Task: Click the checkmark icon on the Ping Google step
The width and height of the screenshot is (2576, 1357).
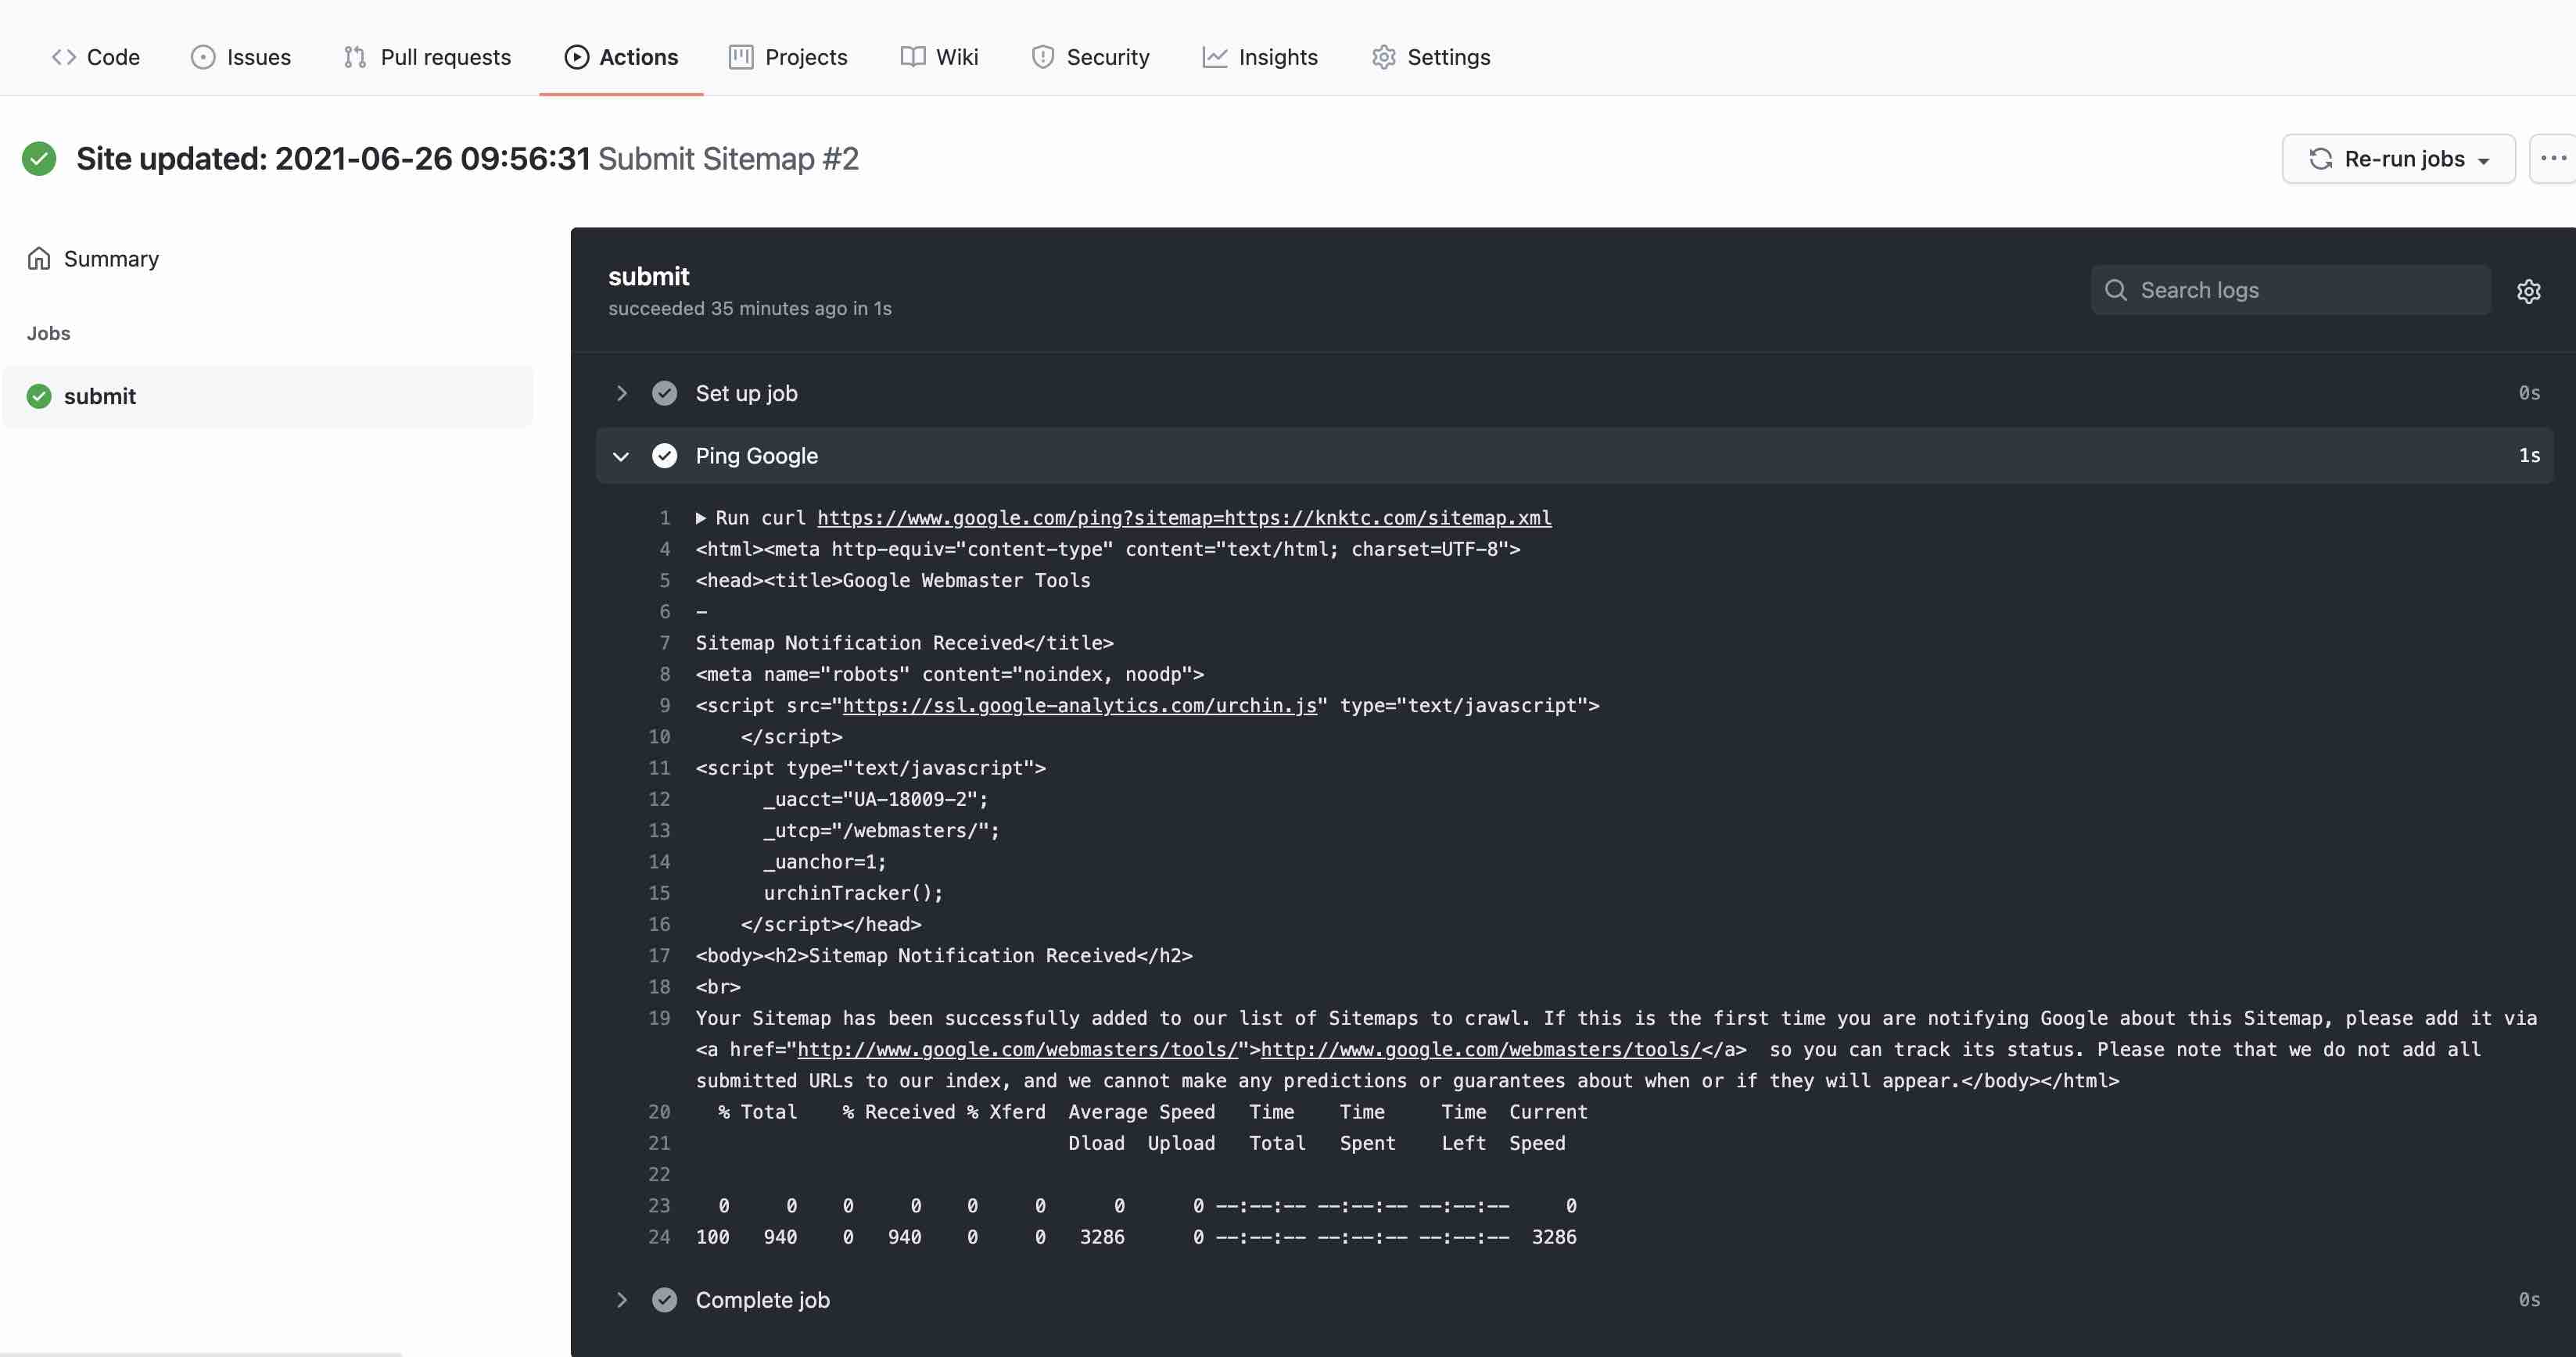Action: (x=664, y=456)
